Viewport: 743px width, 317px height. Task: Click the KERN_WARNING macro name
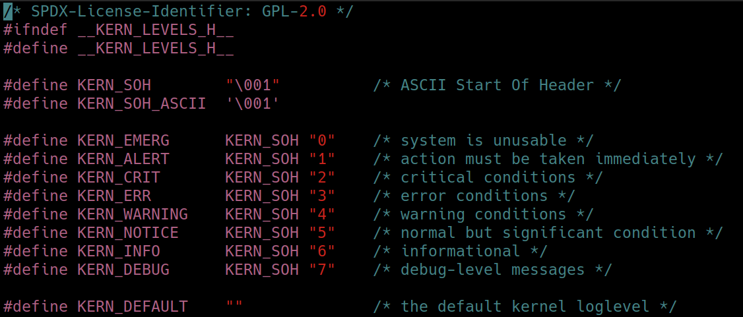pyautogui.click(x=132, y=215)
